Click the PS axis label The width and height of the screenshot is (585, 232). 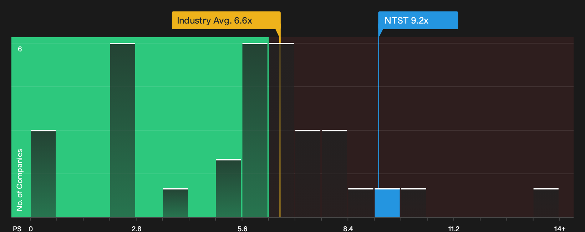coord(17,228)
